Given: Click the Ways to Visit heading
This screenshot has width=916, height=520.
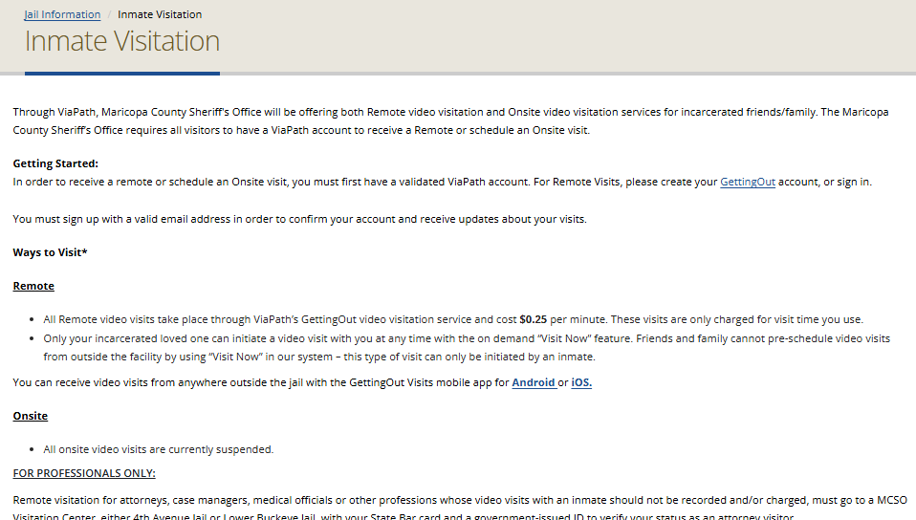Looking at the screenshot, I should point(50,252).
